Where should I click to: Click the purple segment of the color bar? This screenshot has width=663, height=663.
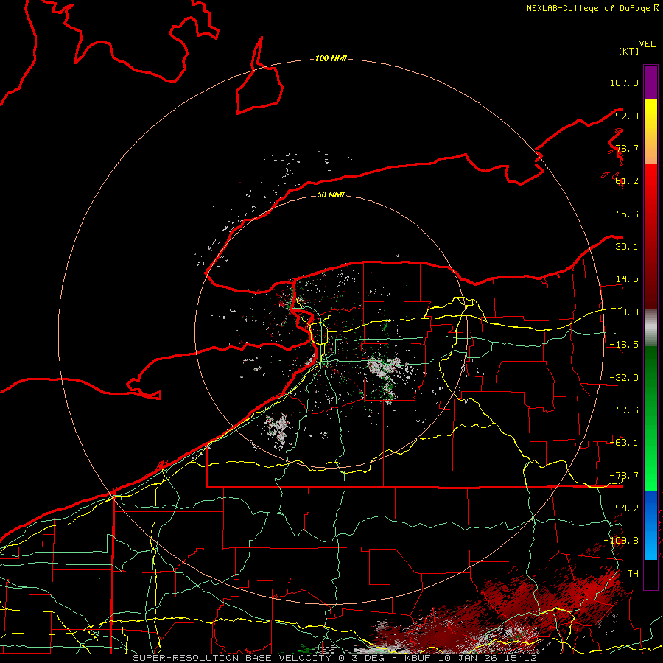click(650, 82)
